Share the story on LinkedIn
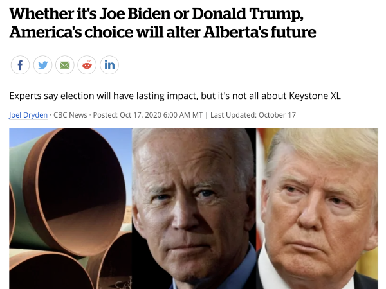 (x=109, y=65)
